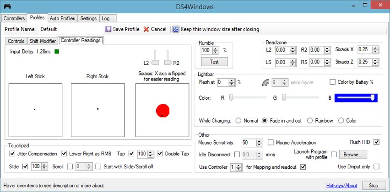Click Save Profile
The height and width of the screenshot is (192, 390).
[122, 29]
